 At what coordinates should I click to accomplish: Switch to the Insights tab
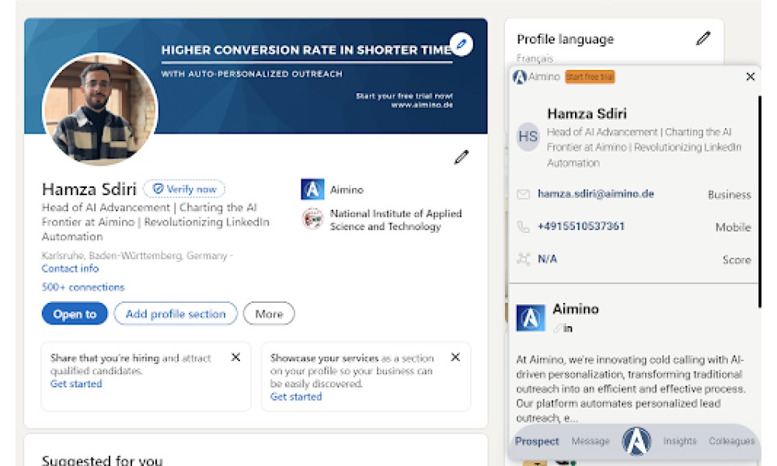(679, 440)
